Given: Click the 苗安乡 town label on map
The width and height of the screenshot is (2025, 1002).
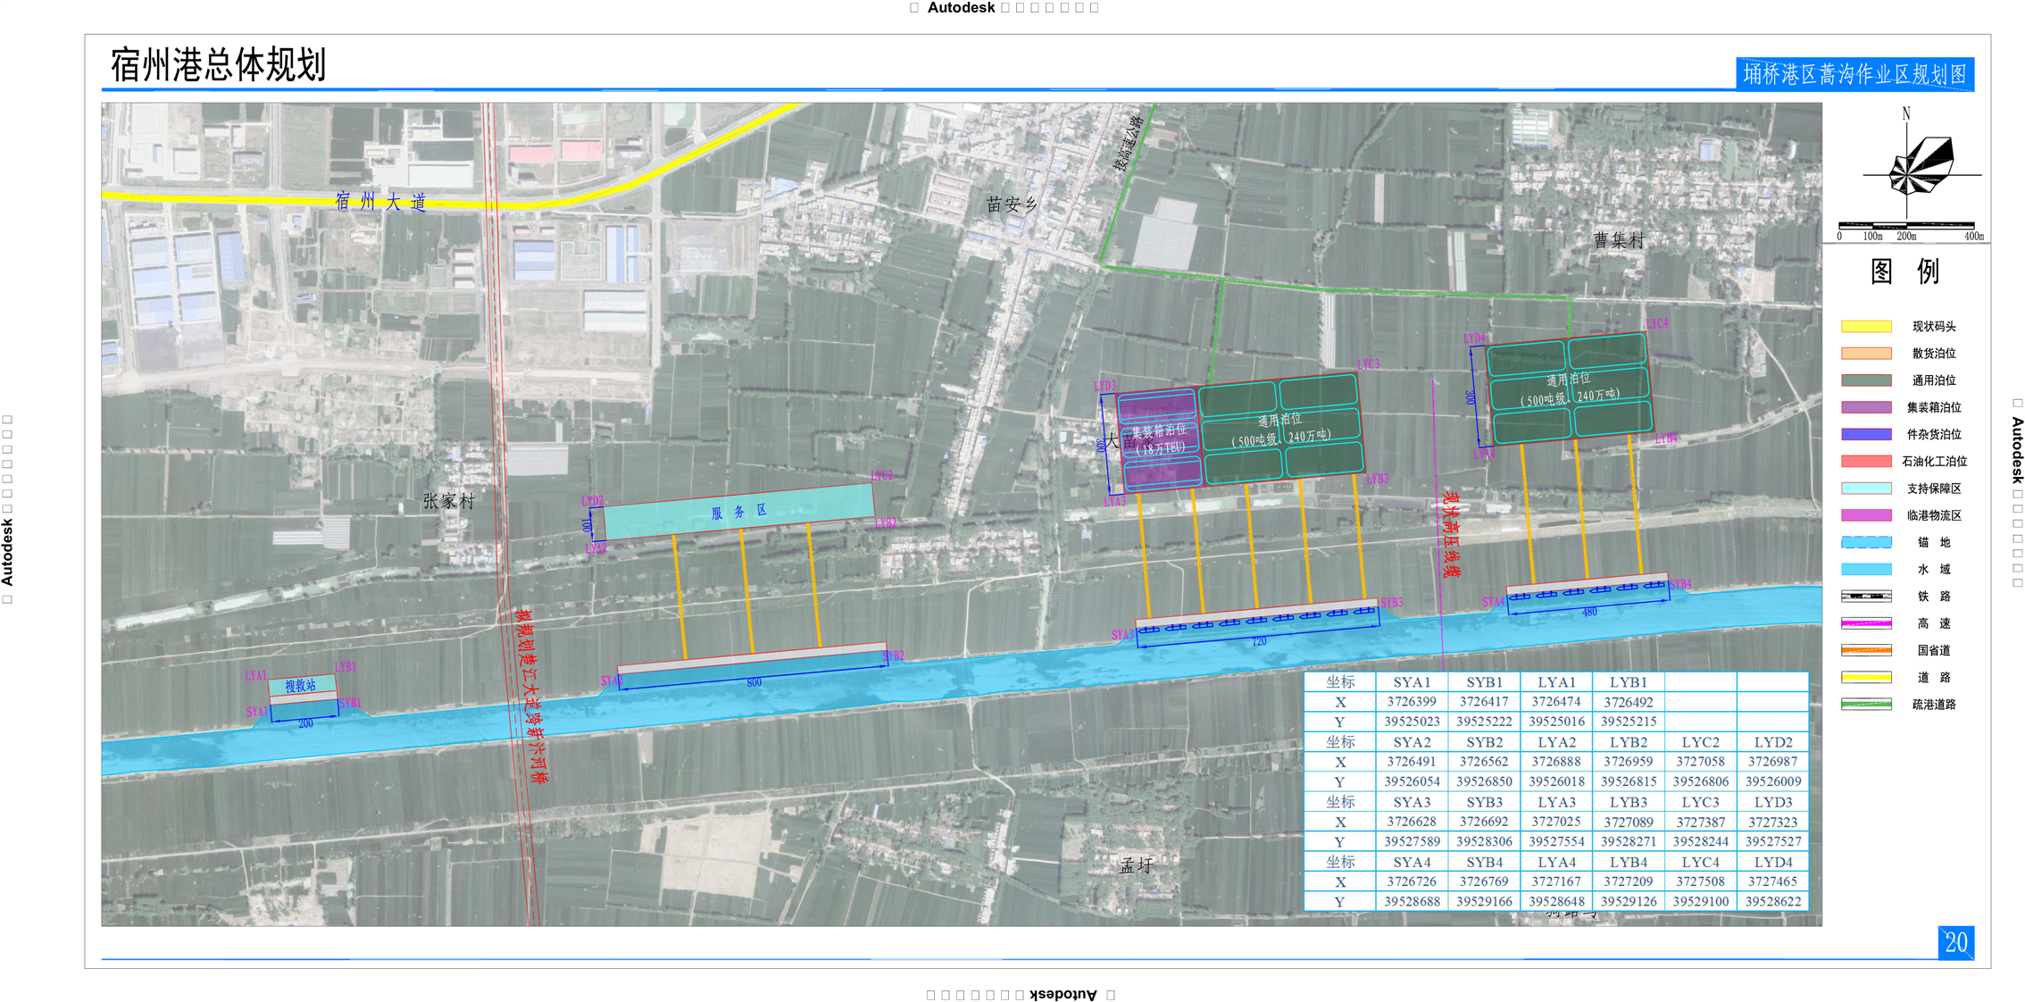Looking at the screenshot, I should click(1012, 205).
